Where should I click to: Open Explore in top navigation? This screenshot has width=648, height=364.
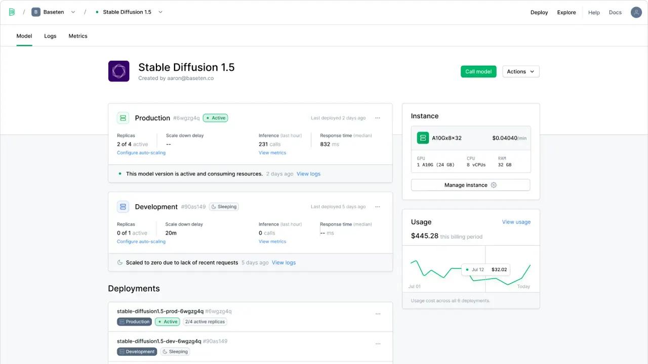(566, 13)
